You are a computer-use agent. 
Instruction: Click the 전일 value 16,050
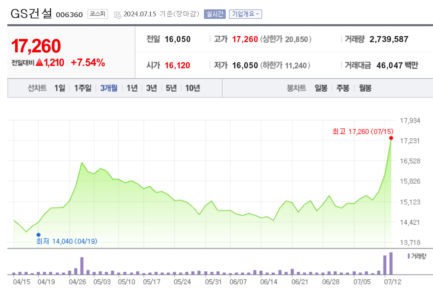[177, 39]
